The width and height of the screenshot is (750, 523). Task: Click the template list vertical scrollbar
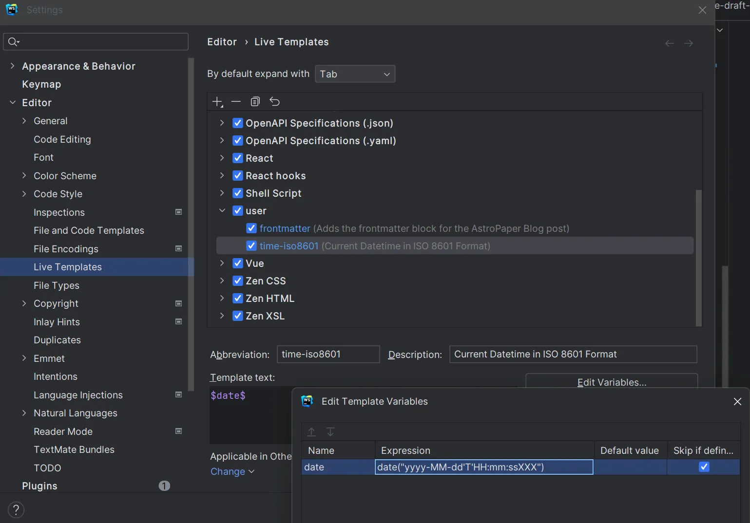699,258
